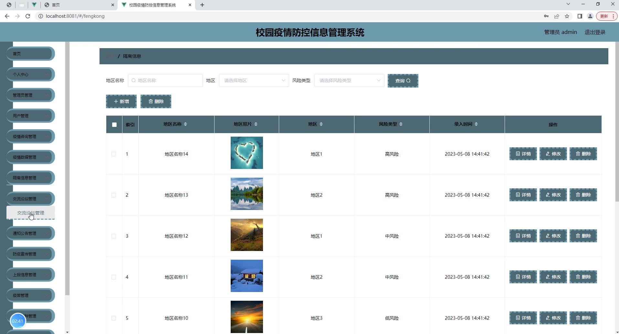Expand the 防疫宣传管理 sidebar menu

30,254
